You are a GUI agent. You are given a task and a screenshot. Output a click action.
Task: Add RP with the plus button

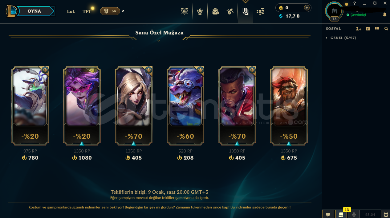[x=307, y=8]
